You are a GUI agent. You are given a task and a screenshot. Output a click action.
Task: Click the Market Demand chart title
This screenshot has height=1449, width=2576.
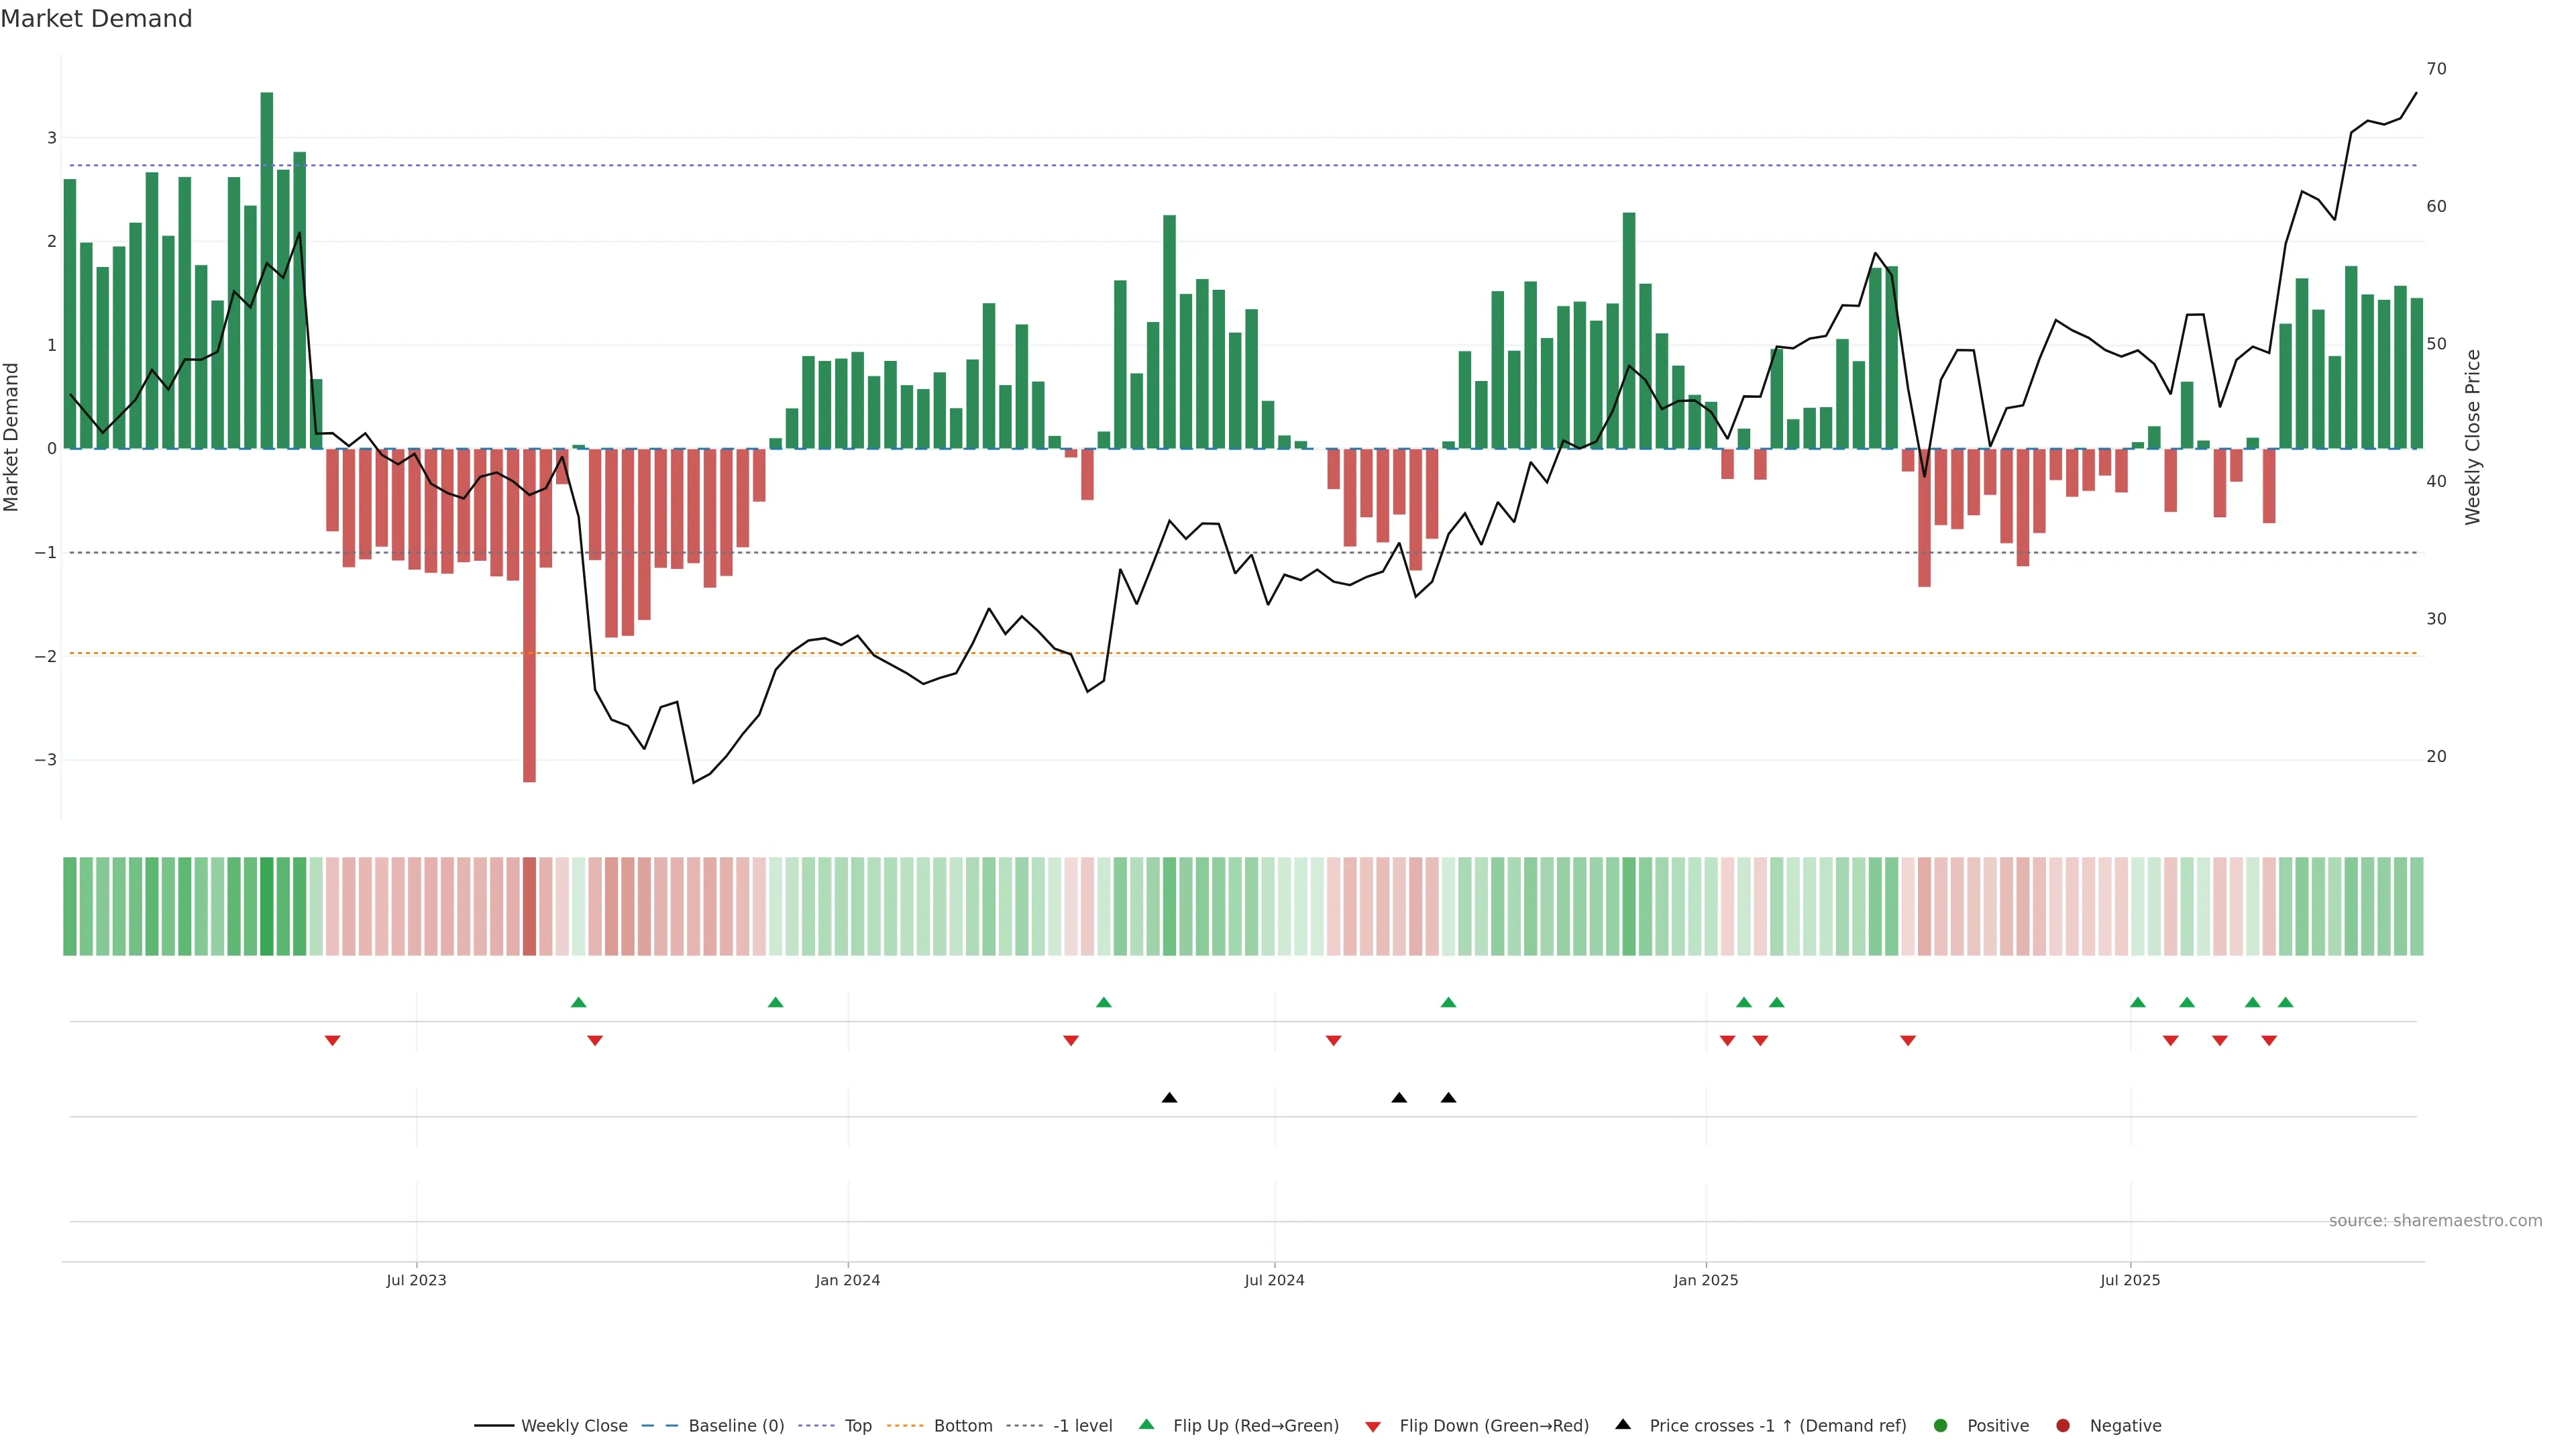point(96,19)
